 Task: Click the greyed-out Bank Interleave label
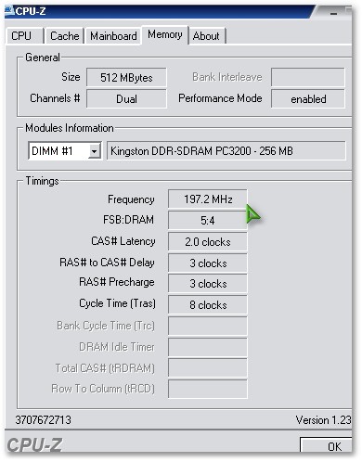pos(227,77)
